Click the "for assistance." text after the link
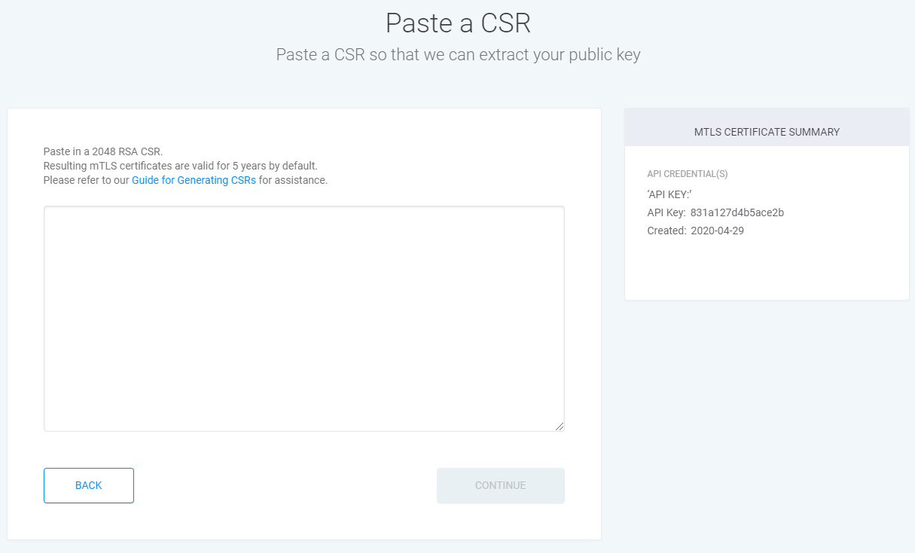The width and height of the screenshot is (915, 553). pyautogui.click(x=293, y=180)
